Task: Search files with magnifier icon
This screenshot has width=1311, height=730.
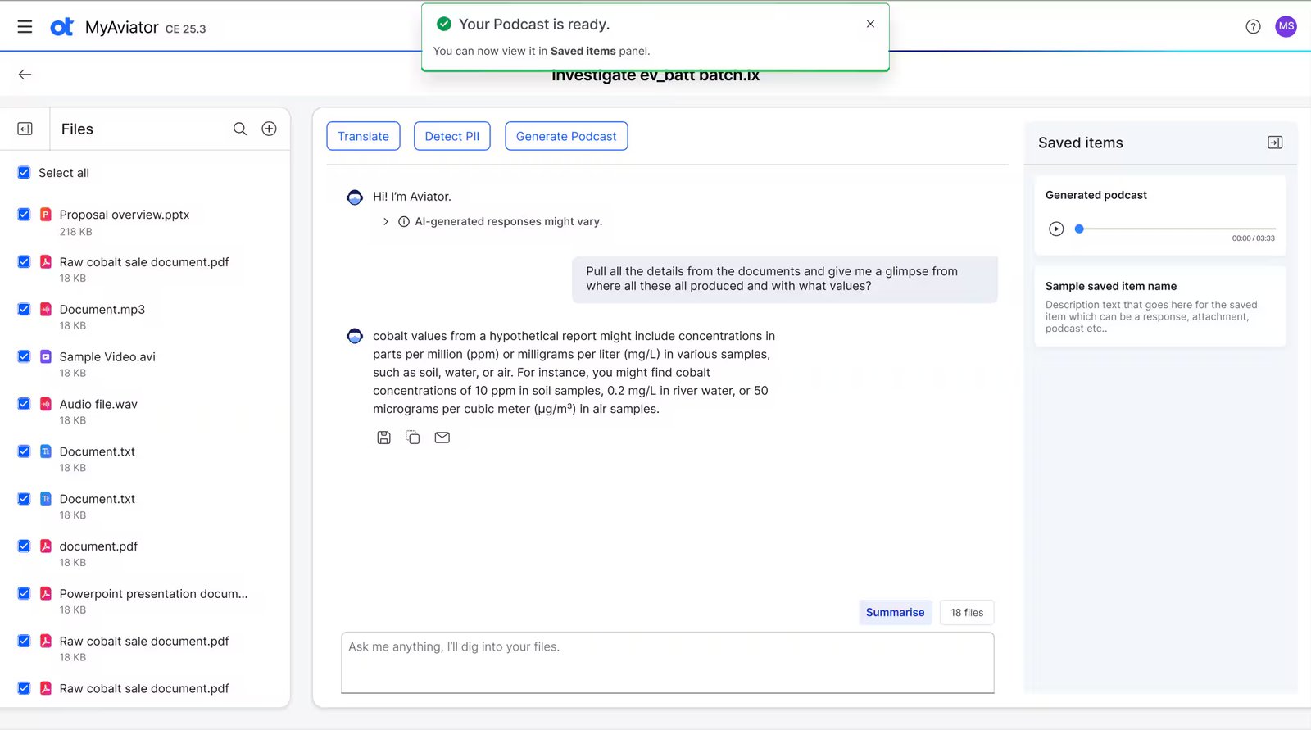Action: click(x=240, y=129)
